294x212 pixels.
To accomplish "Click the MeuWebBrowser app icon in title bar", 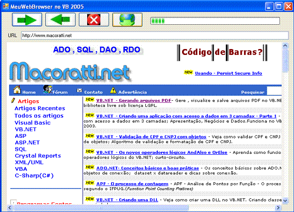I will 6,6.
